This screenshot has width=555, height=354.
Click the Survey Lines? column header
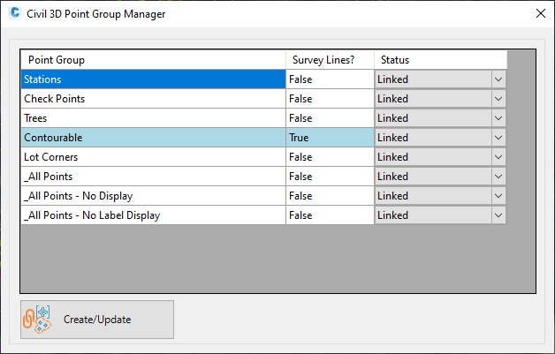330,60
